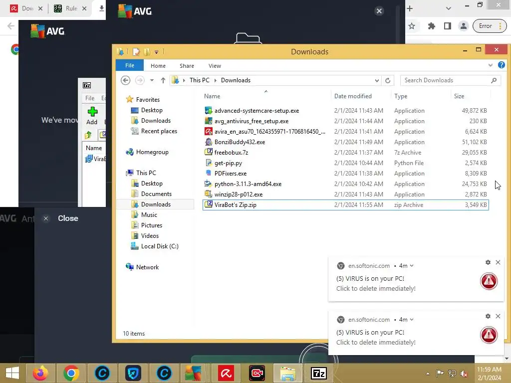Viewport: 511px width, 383px height.
Task: Expand the address bar history dropdown
Action: tap(377, 80)
